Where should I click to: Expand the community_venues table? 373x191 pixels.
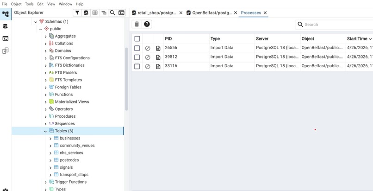[x=50, y=146]
